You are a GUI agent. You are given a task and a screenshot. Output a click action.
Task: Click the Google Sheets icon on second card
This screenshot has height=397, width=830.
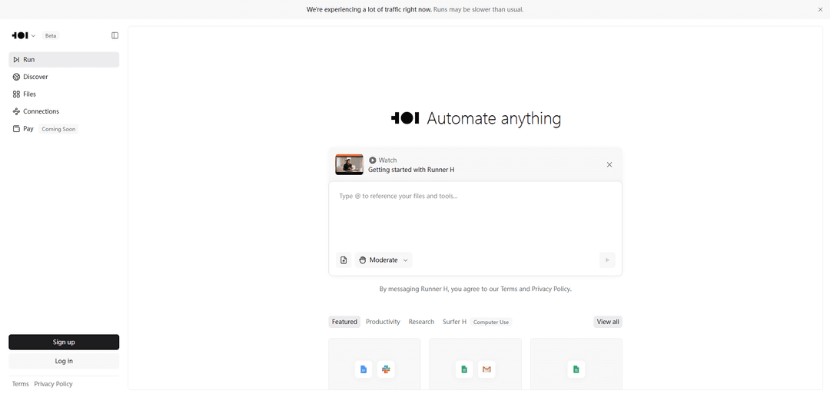(464, 369)
